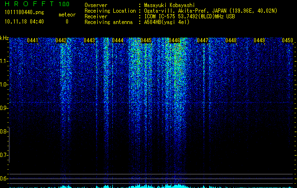Click the 0450 time marker
Viewport: 297px width, 188px height.
tap(288, 40)
